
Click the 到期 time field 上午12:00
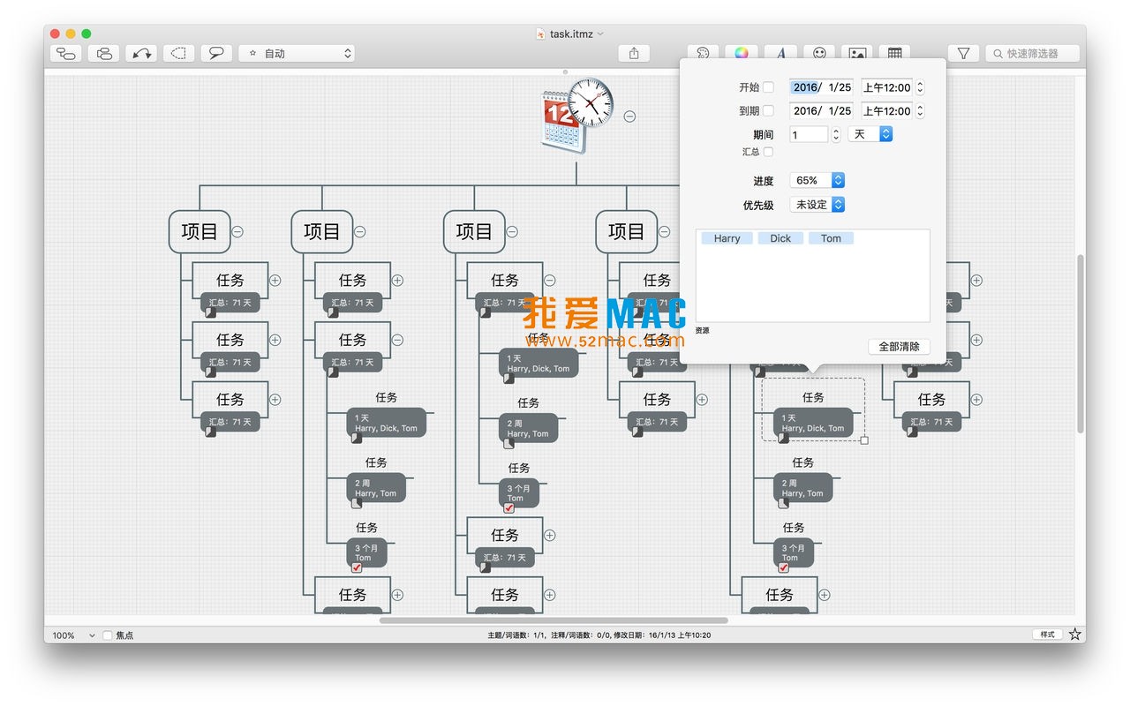point(886,110)
